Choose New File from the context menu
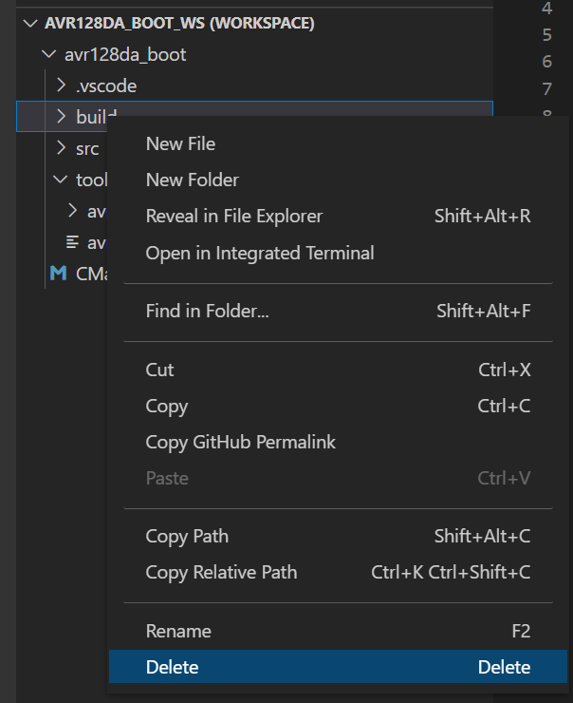573x703 pixels. [x=180, y=144]
